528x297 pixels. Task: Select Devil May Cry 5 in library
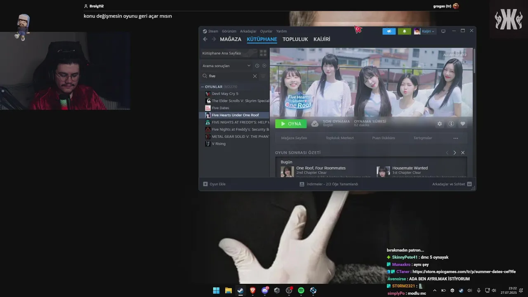(235, 94)
